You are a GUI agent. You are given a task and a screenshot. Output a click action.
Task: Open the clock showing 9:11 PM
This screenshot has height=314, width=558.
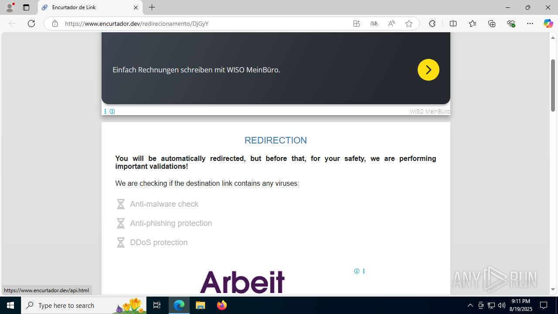click(521, 305)
